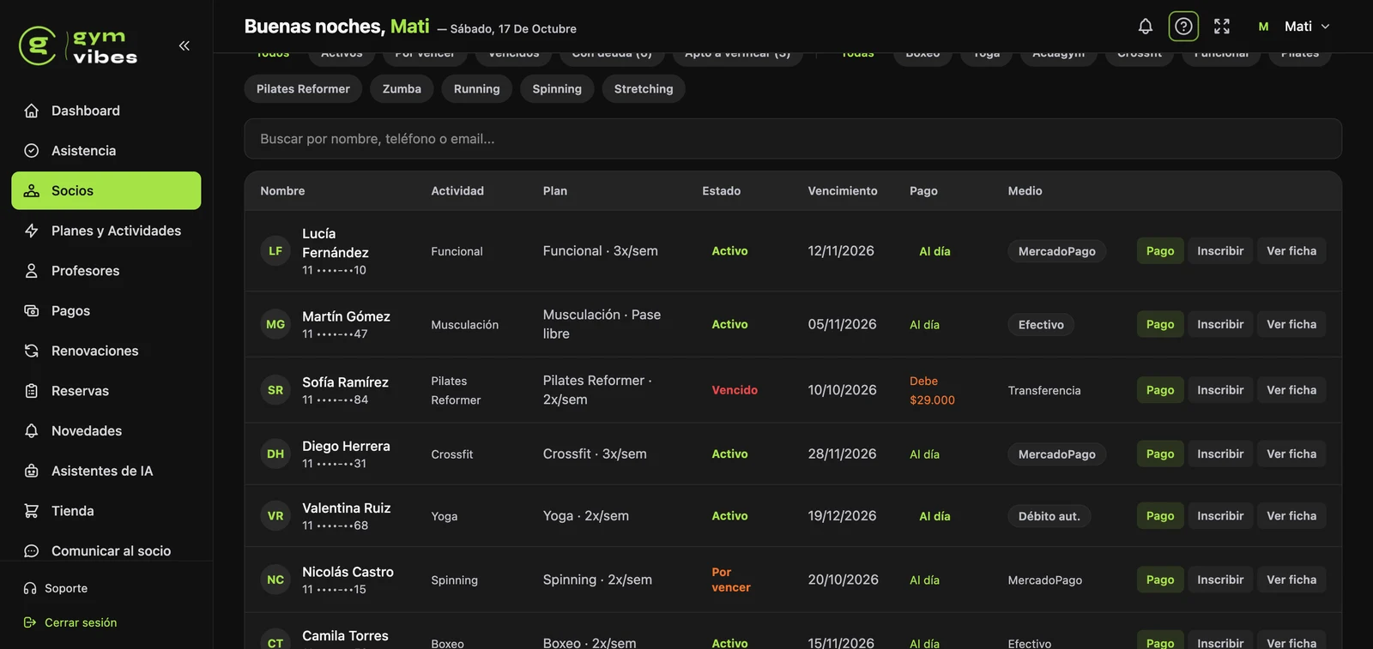Viewport: 1373px width, 649px height.
Task: Open Reservas page
Action: pos(106,391)
